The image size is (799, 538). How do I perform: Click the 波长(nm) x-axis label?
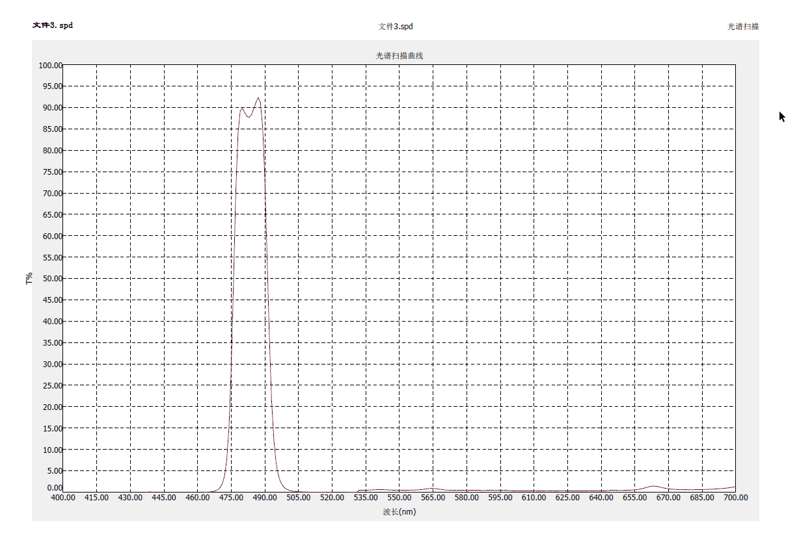(x=399, y=511)
